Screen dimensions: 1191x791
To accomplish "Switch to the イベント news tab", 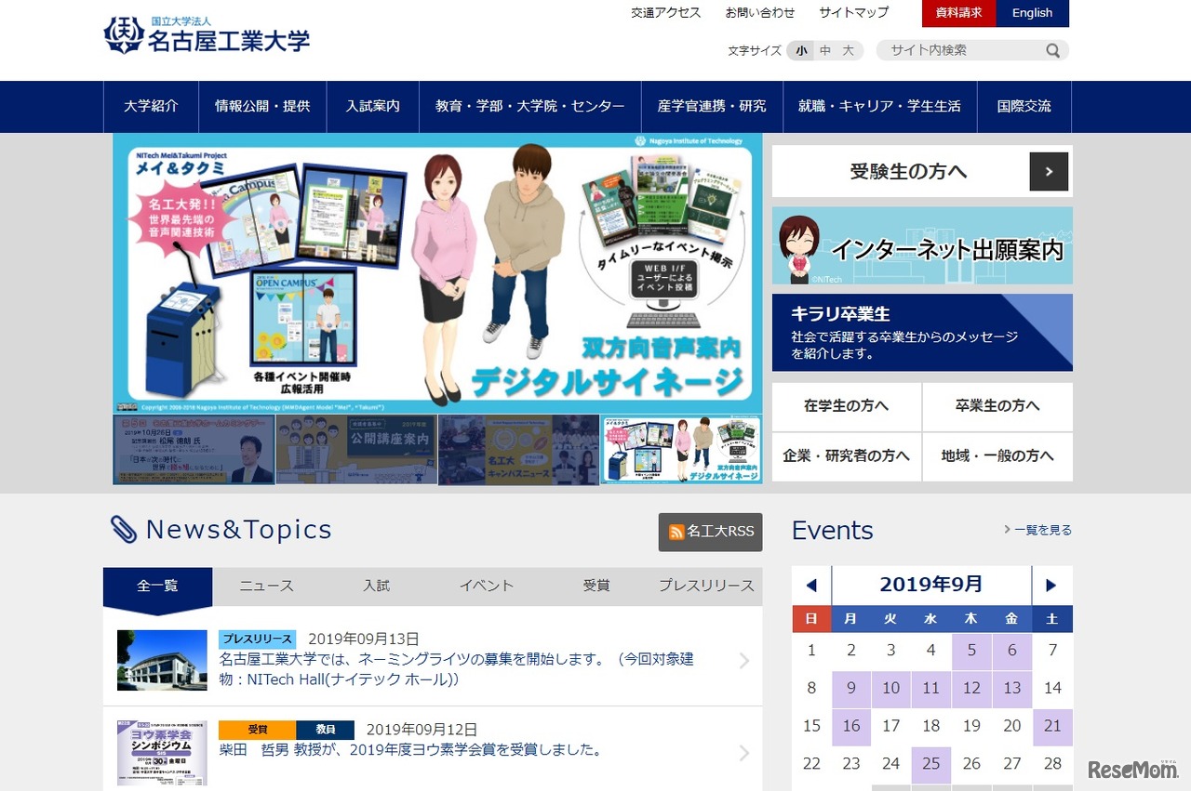I will 485,586.
